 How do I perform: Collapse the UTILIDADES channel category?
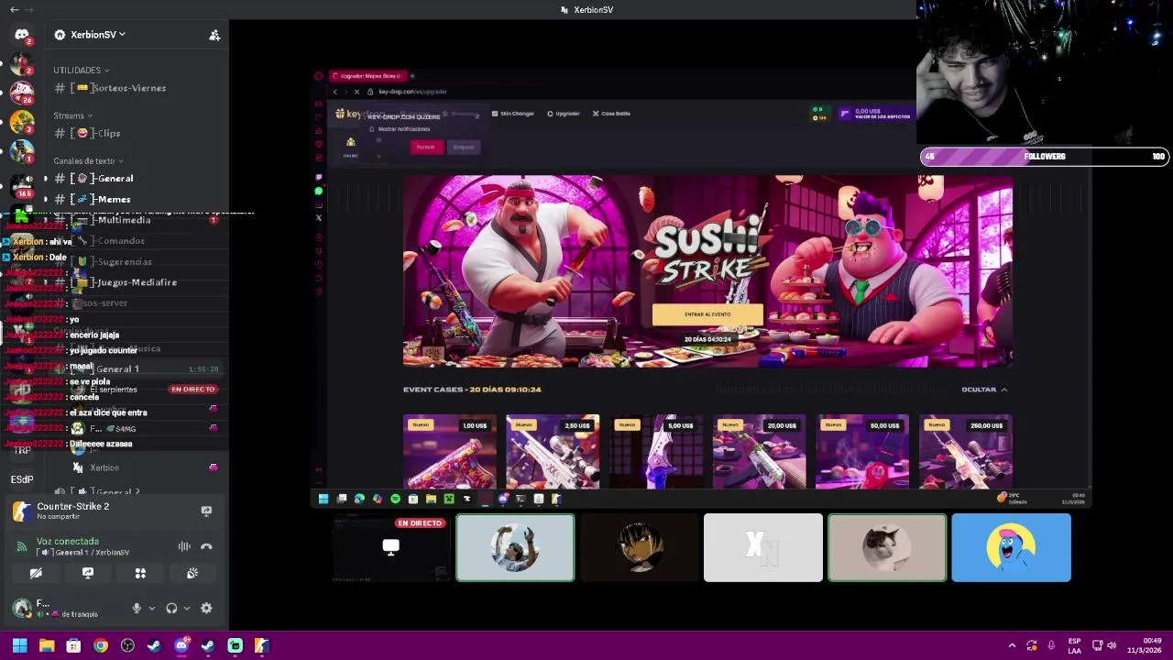pyautogui.click(x=81, y=70)
